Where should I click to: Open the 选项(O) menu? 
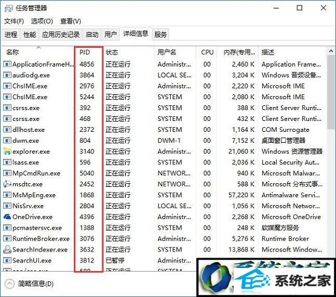42,21
